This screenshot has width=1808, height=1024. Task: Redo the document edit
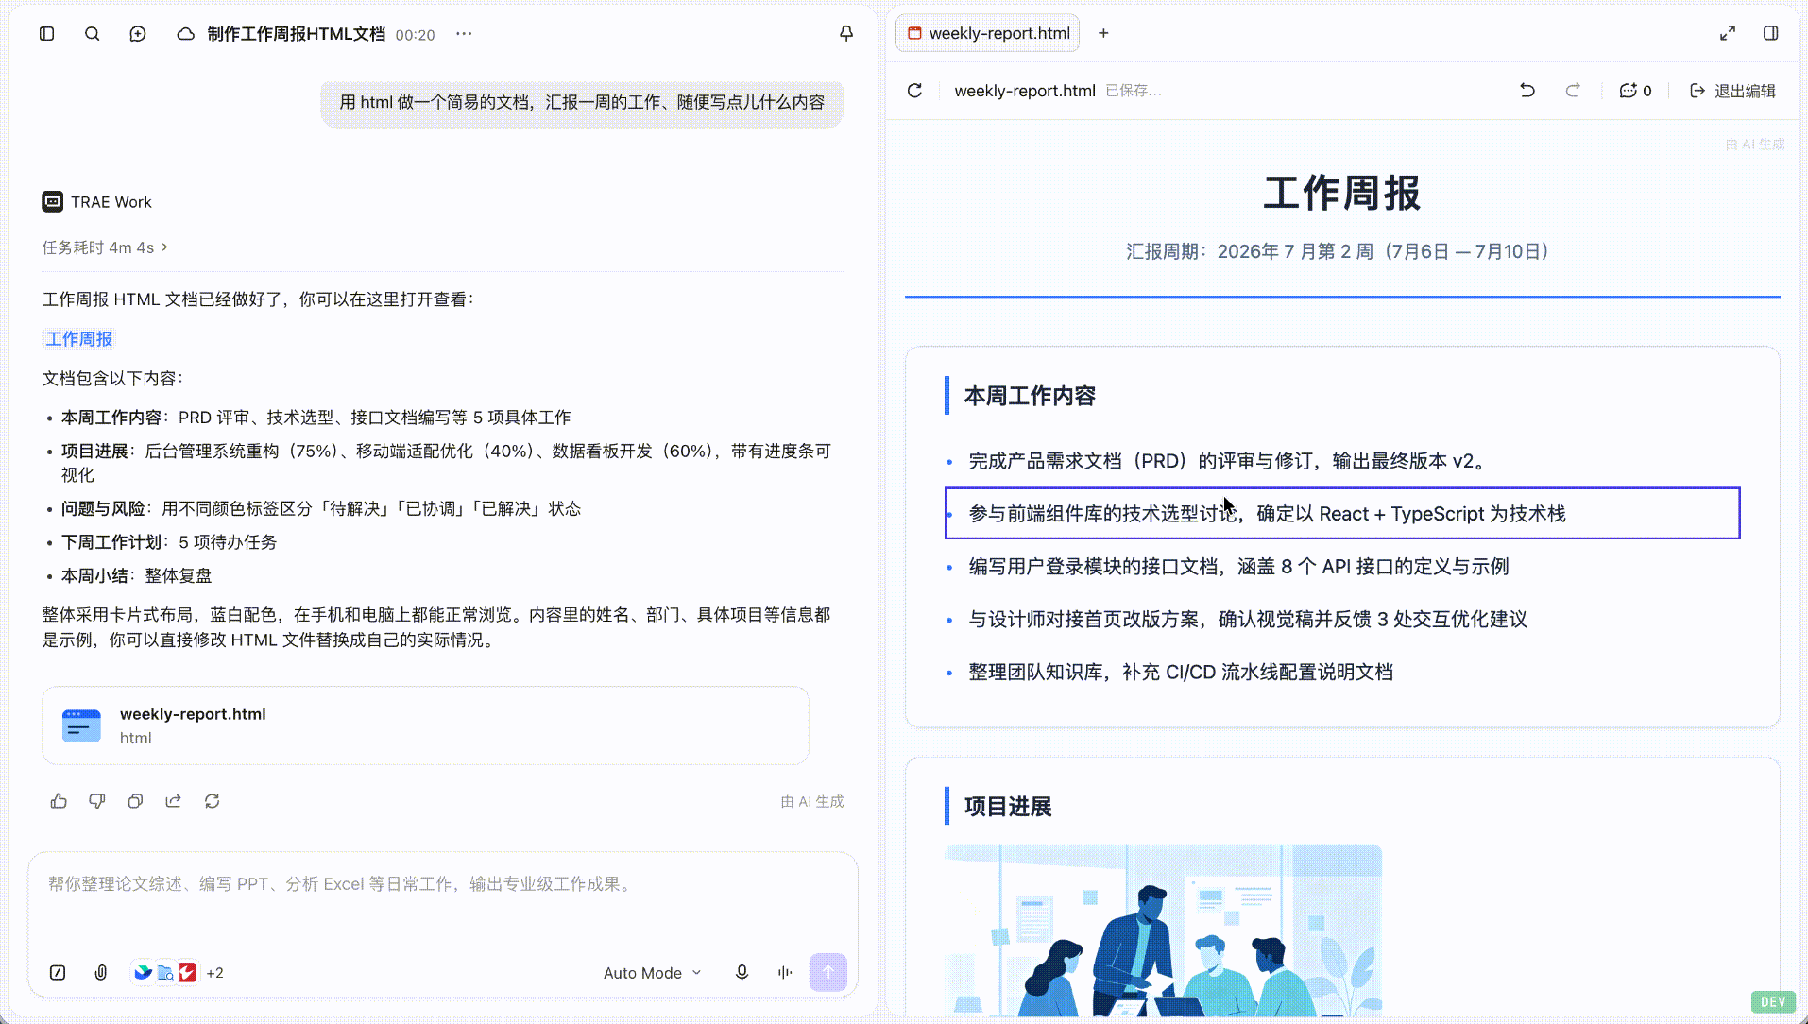(1573, 91)
